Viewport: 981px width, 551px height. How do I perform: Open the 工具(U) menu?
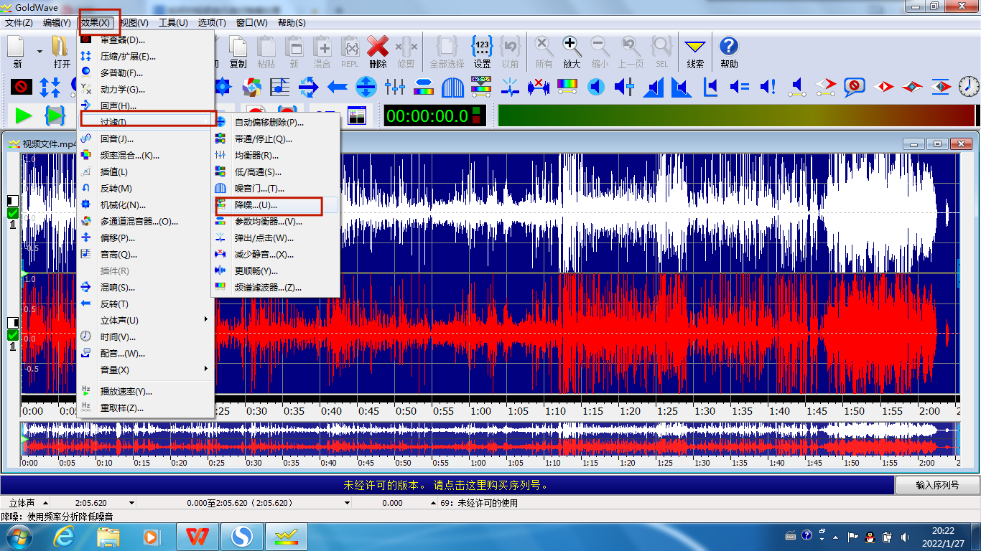[x=173, y=22]
